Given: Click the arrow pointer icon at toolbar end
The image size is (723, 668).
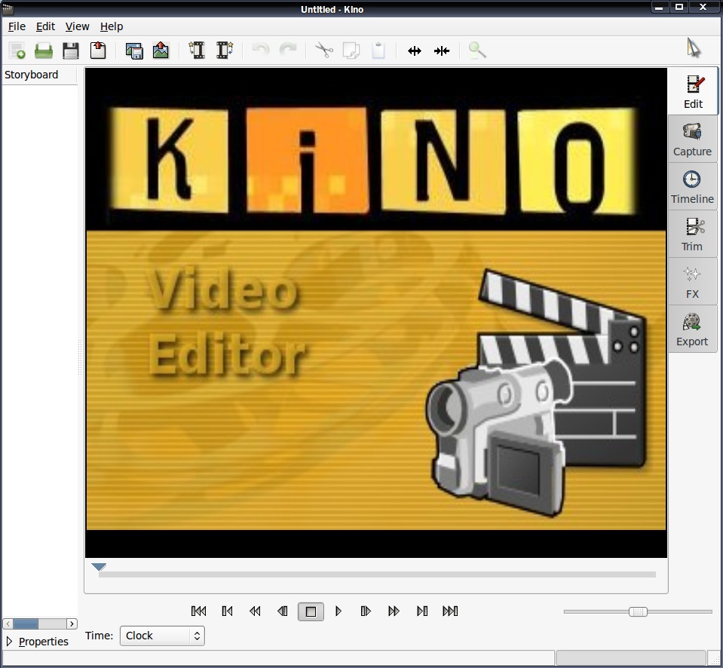Looking at the screenshot, I should click(694, 48).
